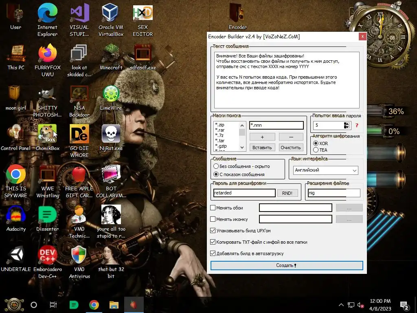Select the BOT COLLABVM desktop icon
Screen dimensions: 417x313
(111, 181)
